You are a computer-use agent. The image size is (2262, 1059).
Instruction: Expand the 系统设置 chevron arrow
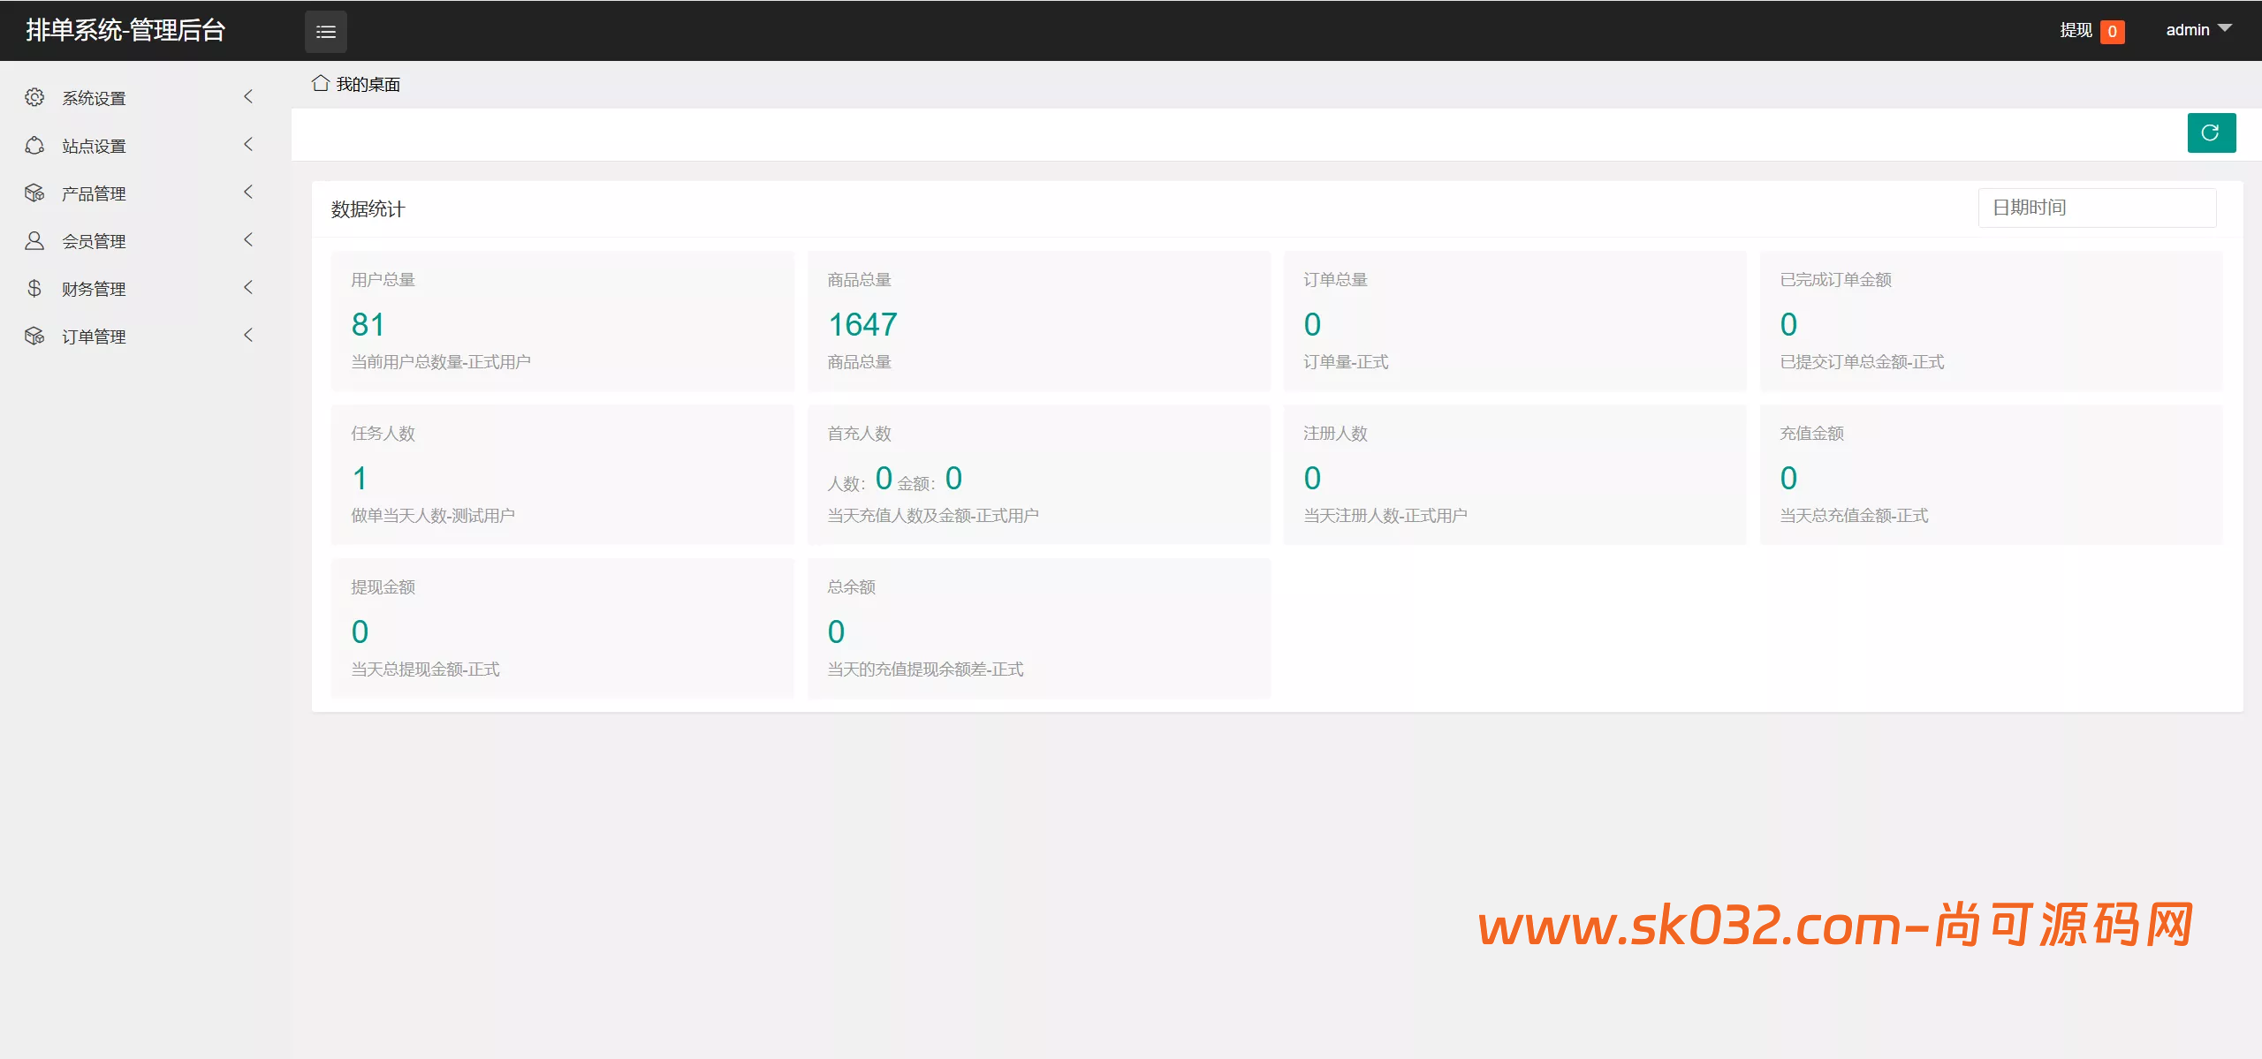(248, 96)
